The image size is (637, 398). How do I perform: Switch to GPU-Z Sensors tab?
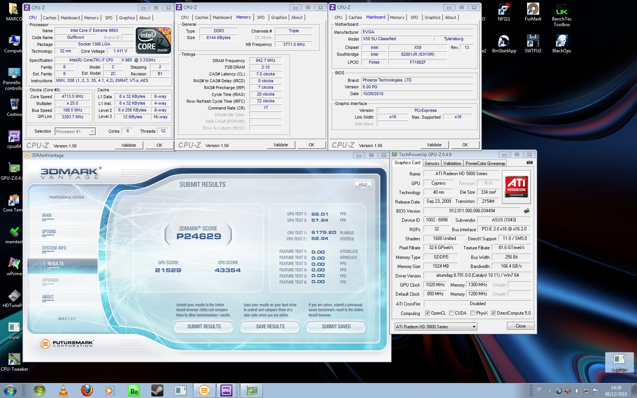[x=431, y=163]
